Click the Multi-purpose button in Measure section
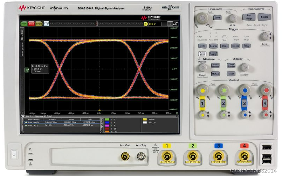 (x=215, y=65)
